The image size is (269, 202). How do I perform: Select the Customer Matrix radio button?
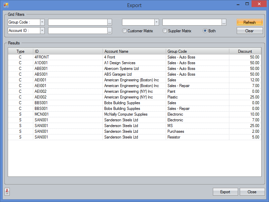(x=125, y=31)
